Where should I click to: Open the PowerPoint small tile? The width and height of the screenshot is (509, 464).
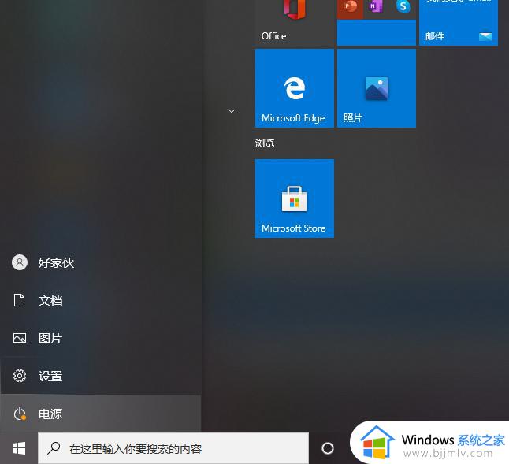[x=350, y=9]
